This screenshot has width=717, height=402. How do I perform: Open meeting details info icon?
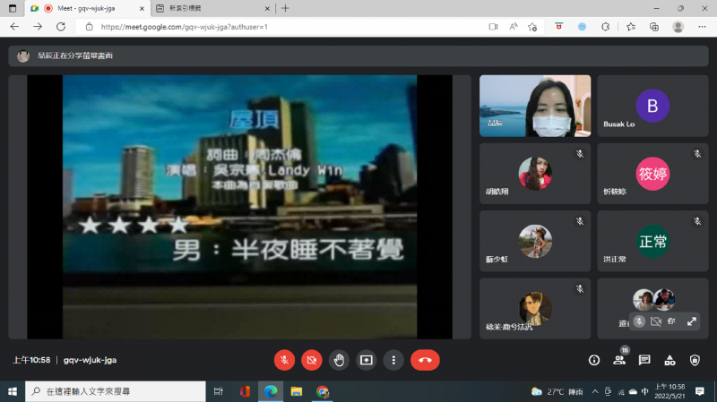pyautogui.click(x=594, y=360)
